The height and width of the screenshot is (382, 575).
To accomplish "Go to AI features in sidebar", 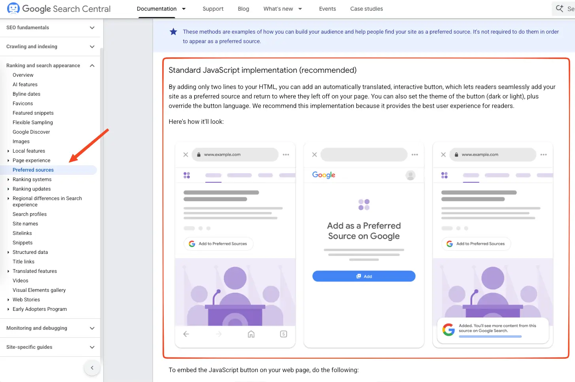I will click(25, 85).
